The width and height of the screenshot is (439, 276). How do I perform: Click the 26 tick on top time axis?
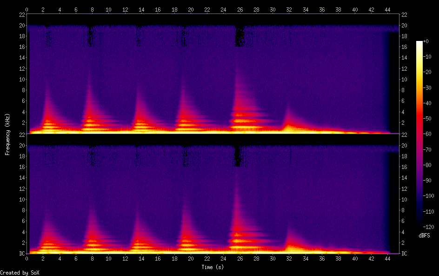coord(240,9)
